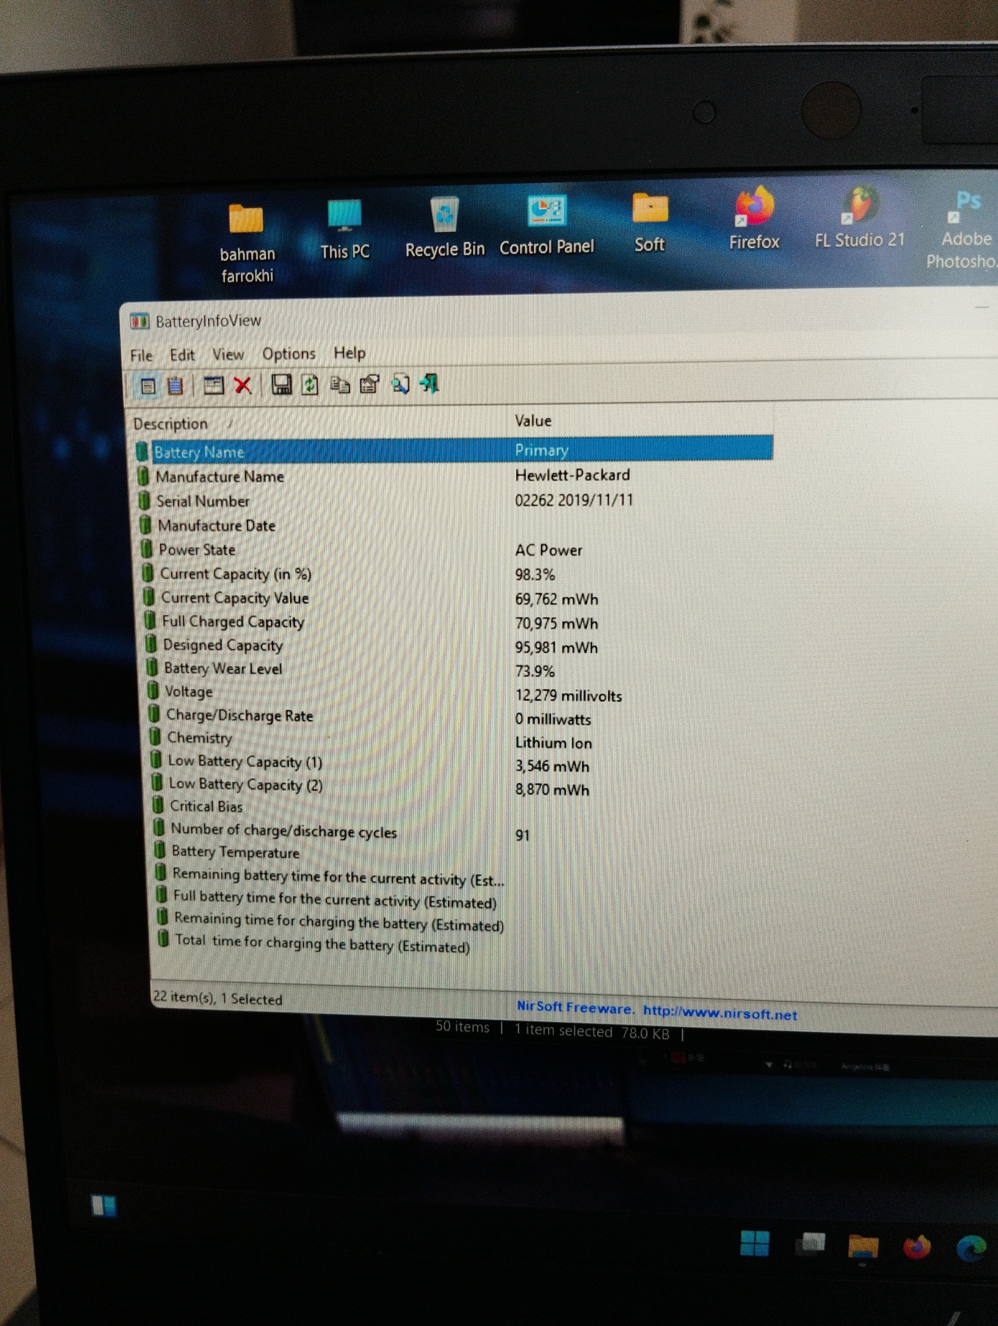Click 50 items status in the window behind
Screen dimensions: 998x1326
pyautogui.click(x=462, y=1027)
